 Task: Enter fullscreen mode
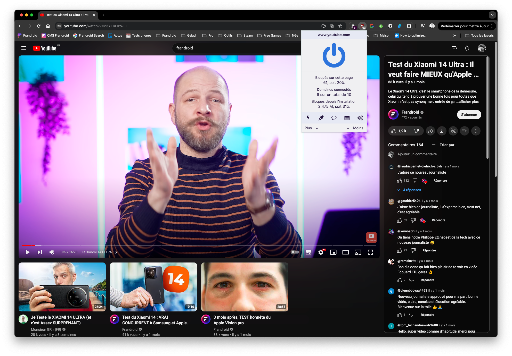click(x=370, y=252)
